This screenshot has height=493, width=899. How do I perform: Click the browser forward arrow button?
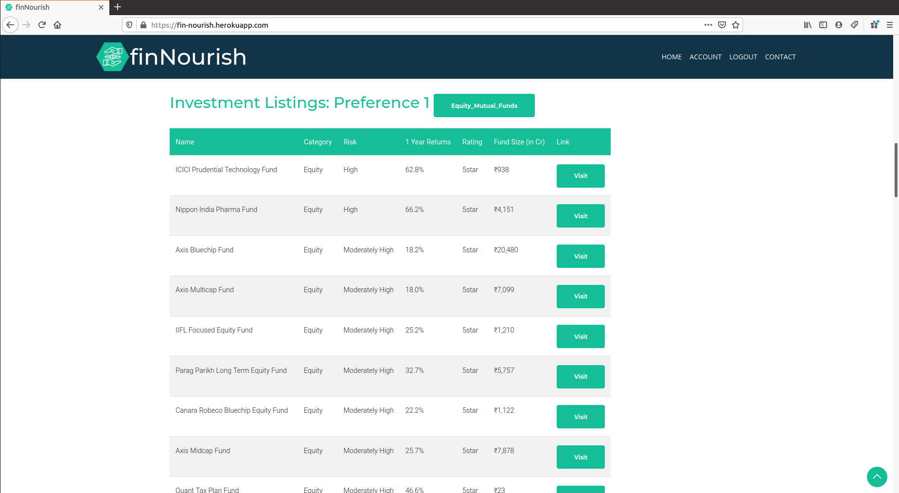point(26,25)
